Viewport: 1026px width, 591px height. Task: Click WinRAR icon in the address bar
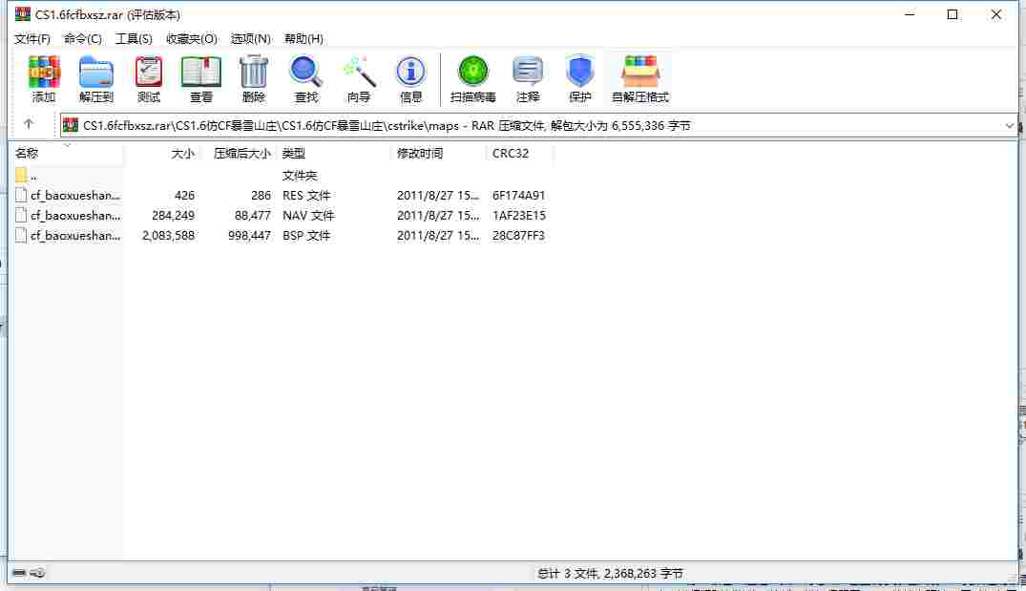point(71,125)
